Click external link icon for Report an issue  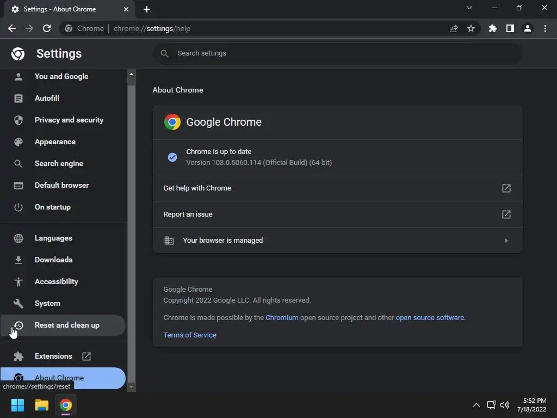(506, 214)
